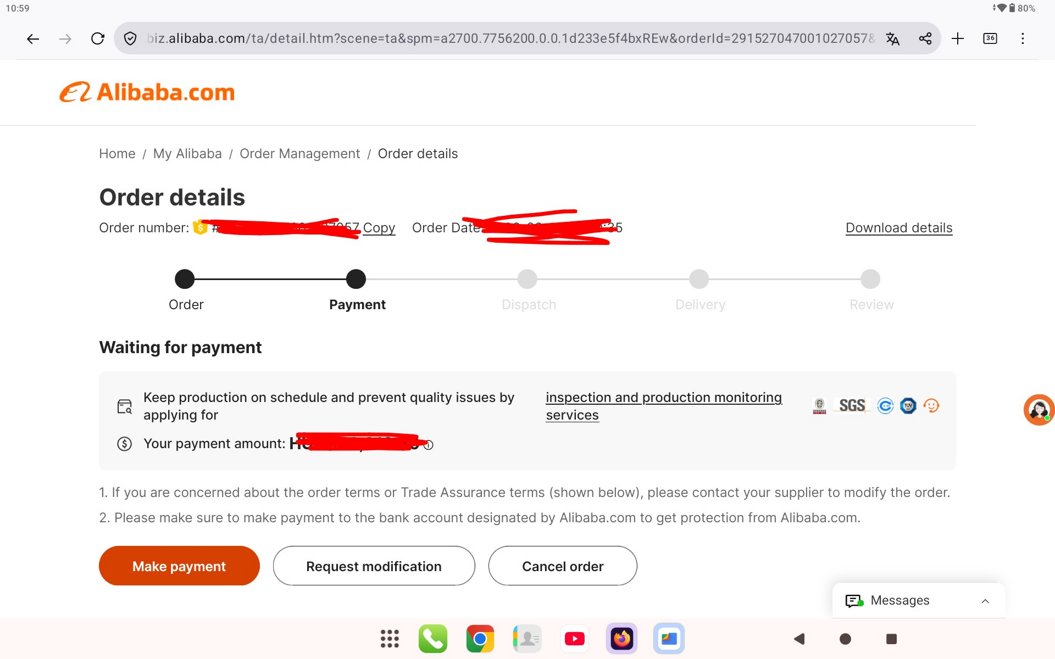The image size is (1055, 659).
Task: Click the Make payment button
Action: 179,566
